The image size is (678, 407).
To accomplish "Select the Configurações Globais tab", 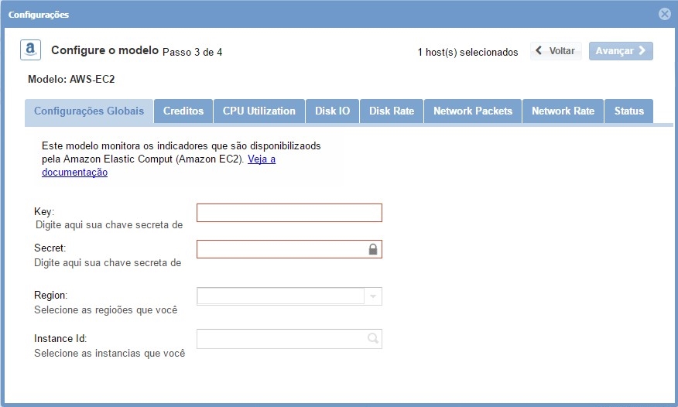I will pyautogui.click(x=89, y=111).
